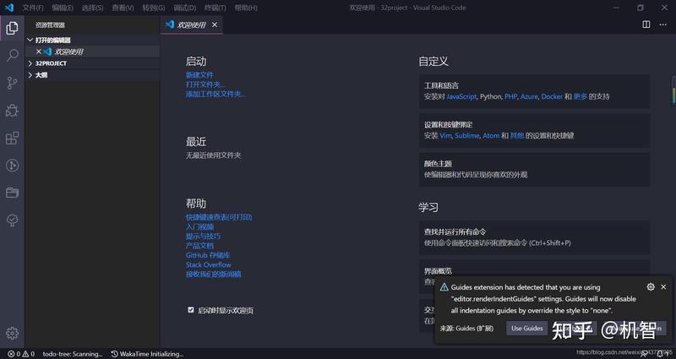Open the 选择(S) menu
The image size is (676, 359).
click(x=92, y=8)
